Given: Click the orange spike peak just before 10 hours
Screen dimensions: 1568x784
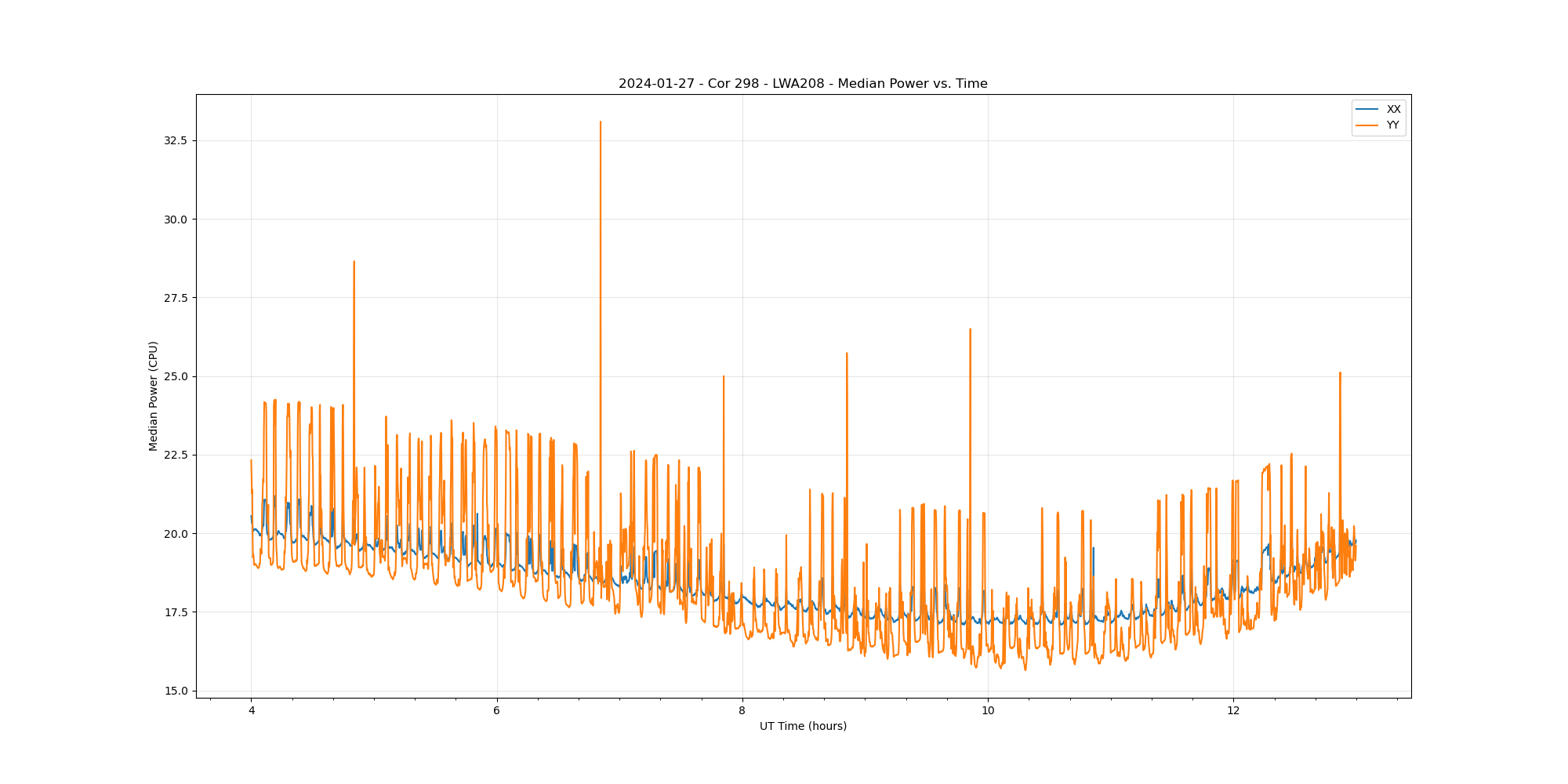Looking at the screenshot, I should [x=970, y=329].
